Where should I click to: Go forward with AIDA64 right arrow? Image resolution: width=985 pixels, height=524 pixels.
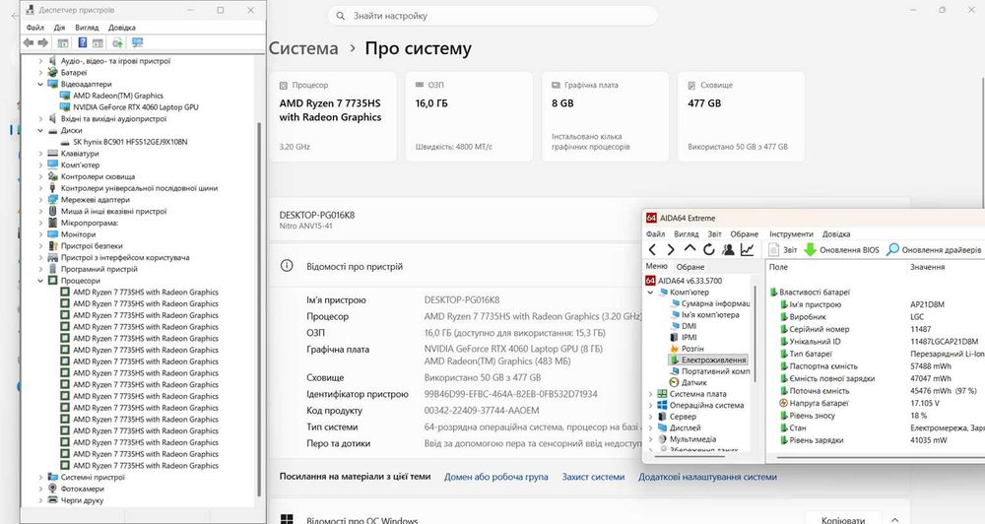click(670, 249)
